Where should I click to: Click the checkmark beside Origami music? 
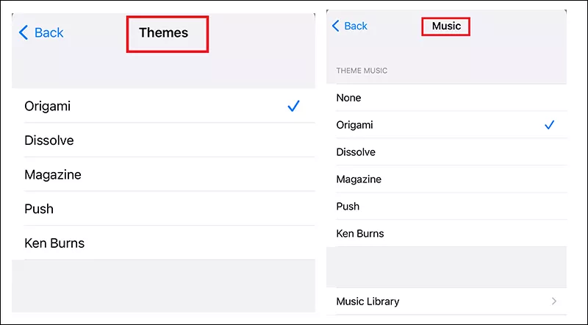[x=549, y=125]
